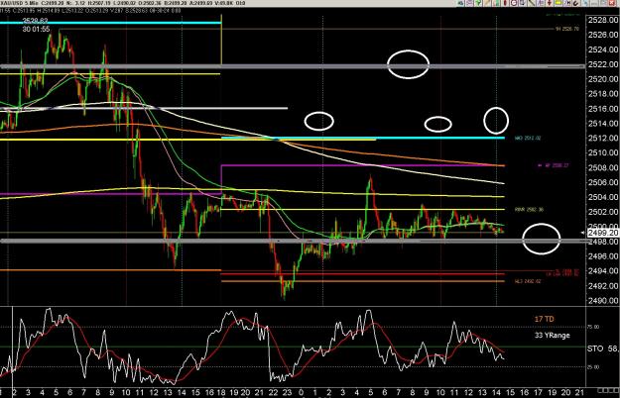Viewport: 620px width, 398px height.
Task: Click the STO 58 indicator value
Action: click(x=602, y=348)
